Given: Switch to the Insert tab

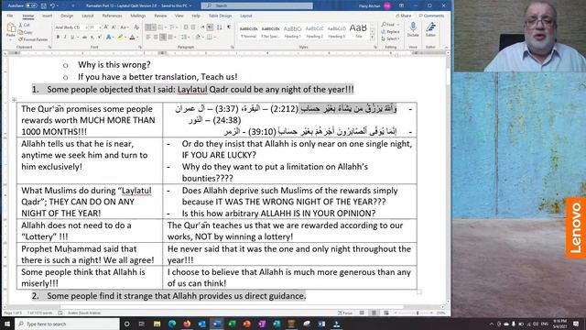Looking at the screenshot, I should [x=47, y=16].
